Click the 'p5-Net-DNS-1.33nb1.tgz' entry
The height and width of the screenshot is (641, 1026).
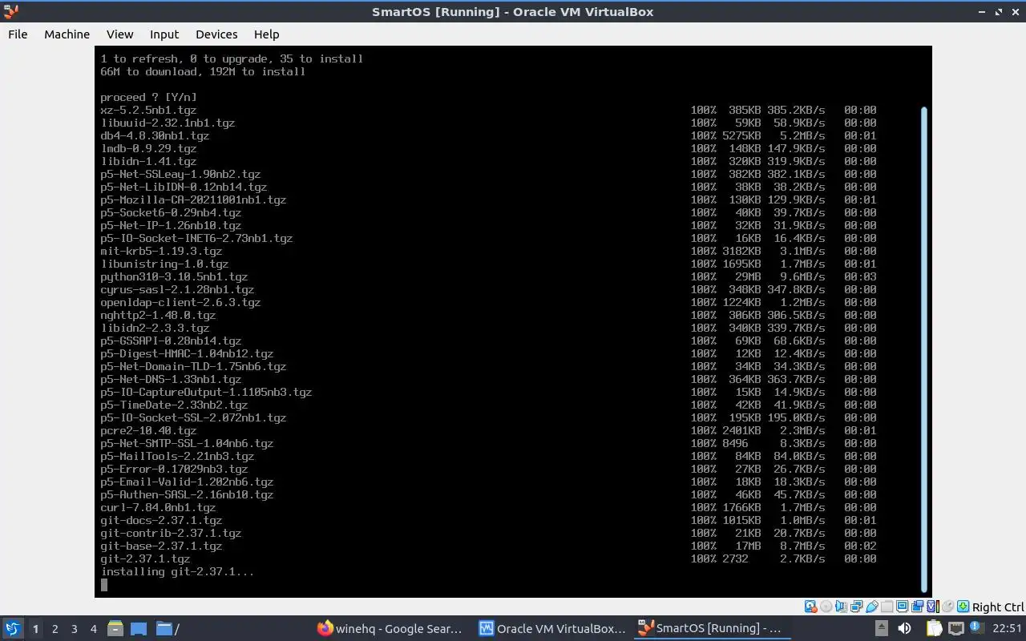pyautogui.click(x=171, y=379)
